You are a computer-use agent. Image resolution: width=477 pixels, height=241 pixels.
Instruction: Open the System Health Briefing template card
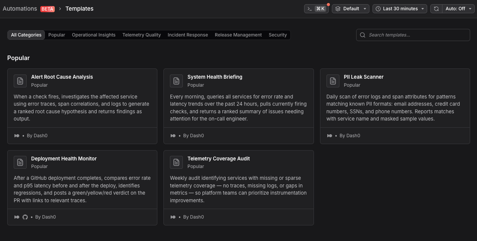239,106
